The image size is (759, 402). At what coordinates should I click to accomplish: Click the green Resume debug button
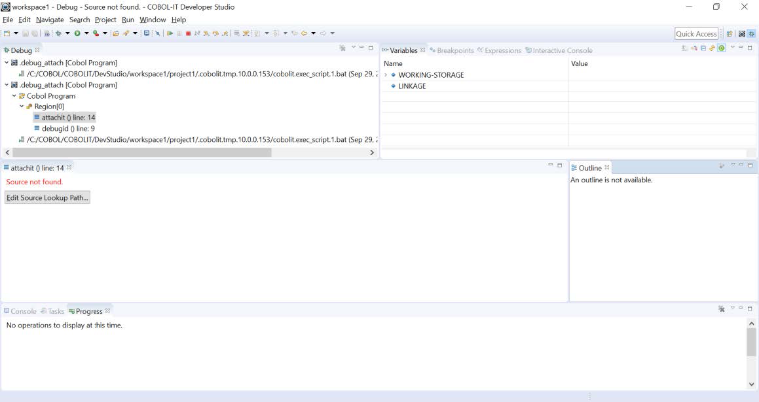click(x=170, y=33)
